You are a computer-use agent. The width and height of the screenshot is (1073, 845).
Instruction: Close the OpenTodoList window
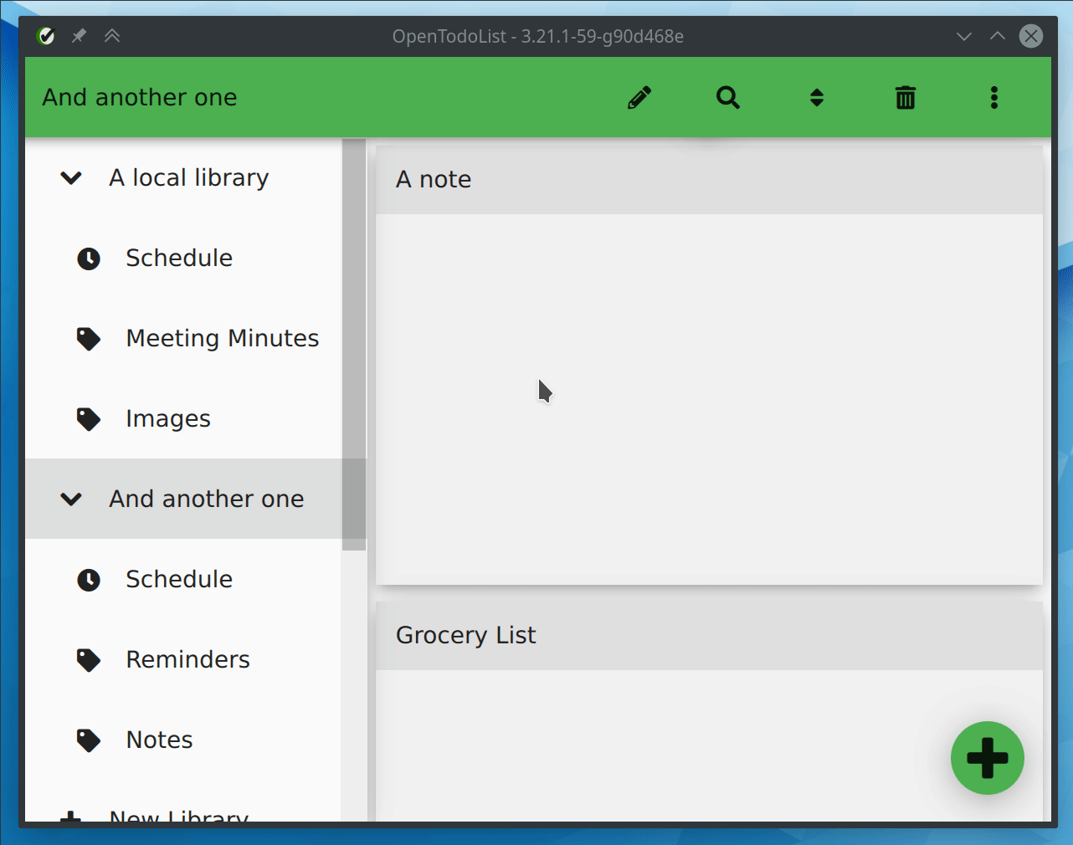coord(1031,36)
